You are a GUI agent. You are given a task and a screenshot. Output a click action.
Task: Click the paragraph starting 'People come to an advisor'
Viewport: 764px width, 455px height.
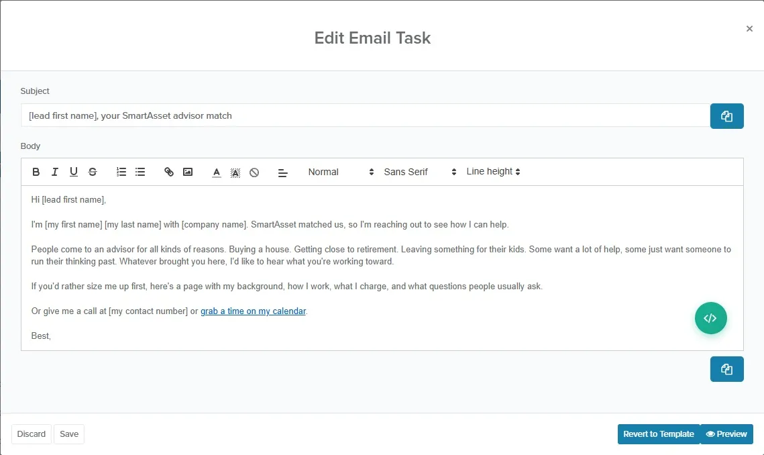pyautogui.click(x=381, y=256)
